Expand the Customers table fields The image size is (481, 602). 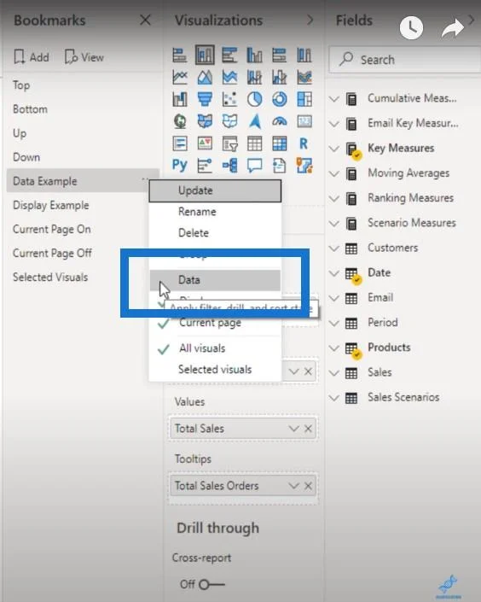click(x=334, y=248)
